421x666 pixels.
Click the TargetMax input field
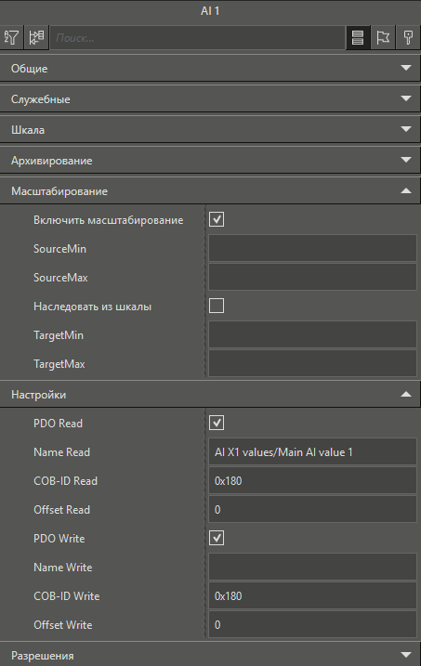pos(312,363)
